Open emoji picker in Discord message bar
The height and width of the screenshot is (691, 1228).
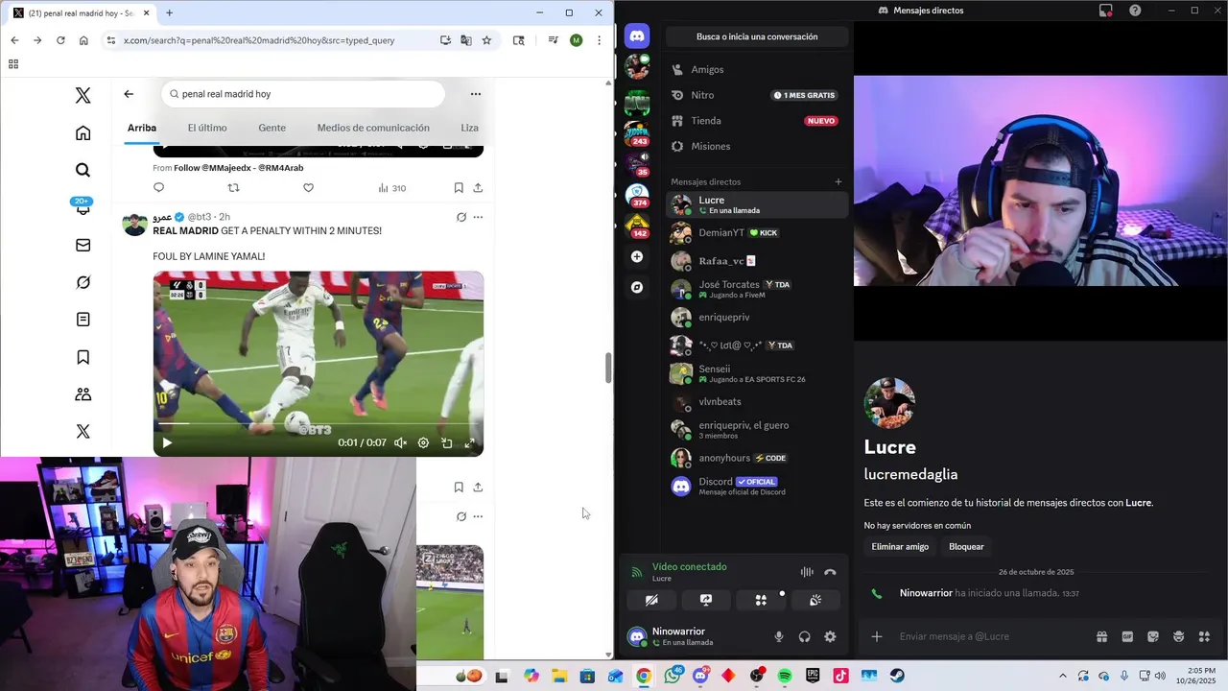coord(1178,636)
